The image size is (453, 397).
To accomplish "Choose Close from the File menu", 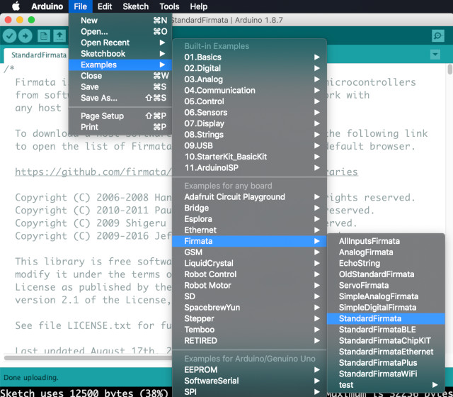I will click(120, 76).
